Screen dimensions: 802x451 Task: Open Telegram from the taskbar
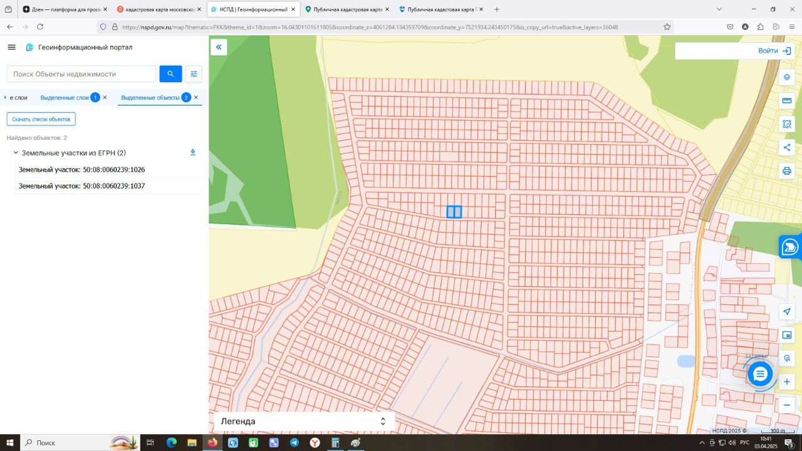pyautogui.click(x=294, y=443)
